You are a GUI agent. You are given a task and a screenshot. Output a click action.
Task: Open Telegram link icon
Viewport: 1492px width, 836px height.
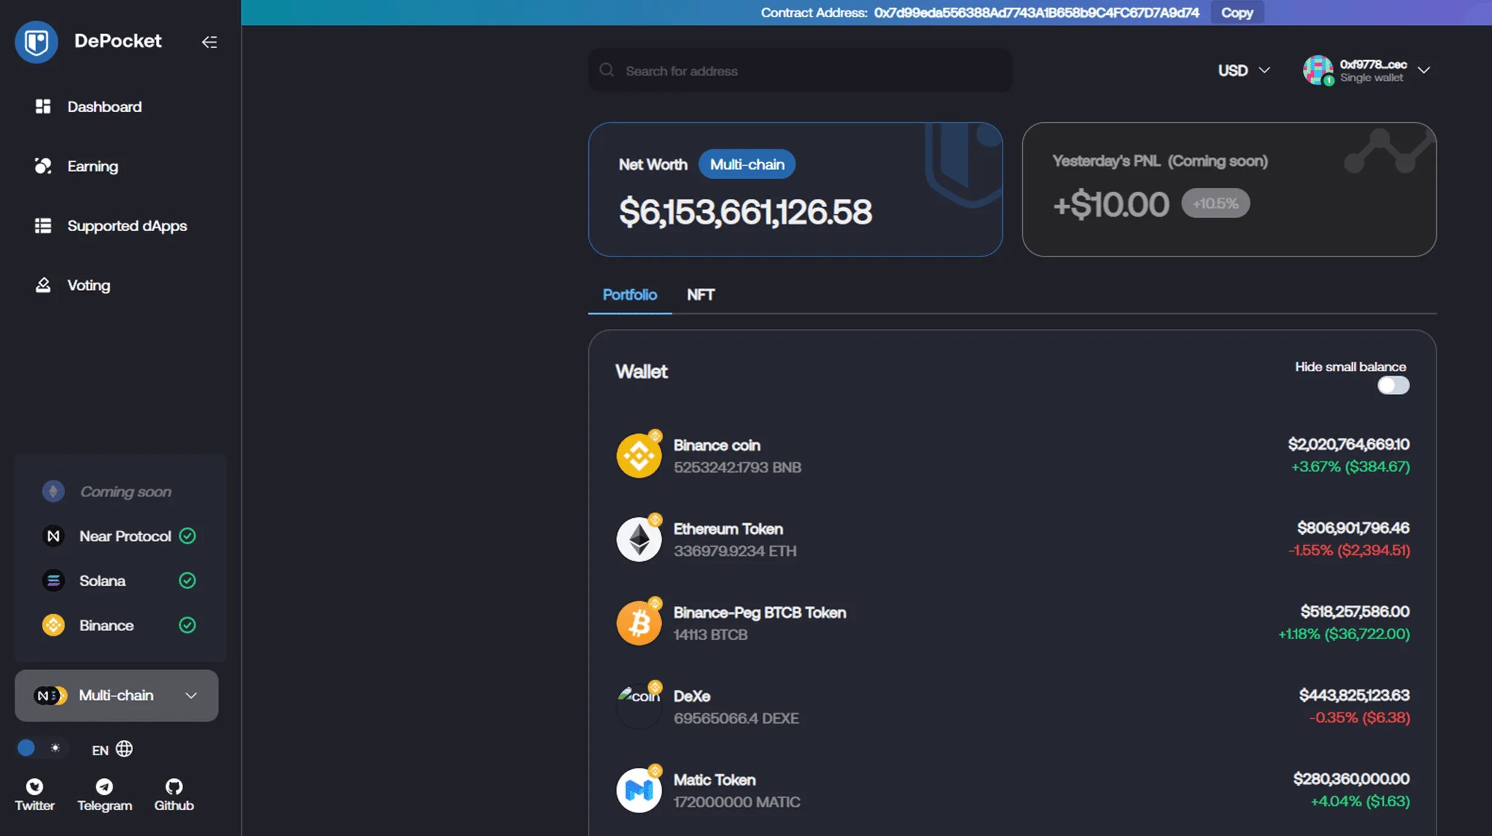click(104, 787)
